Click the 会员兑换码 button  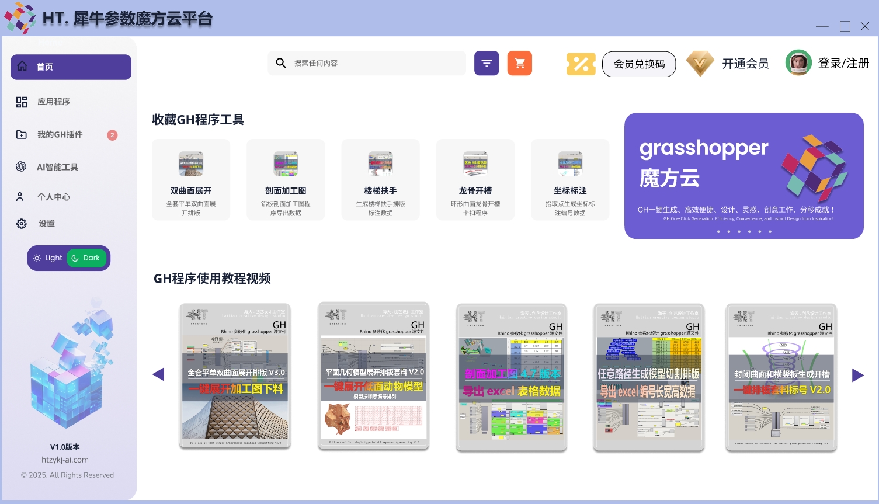coord(639,64)
